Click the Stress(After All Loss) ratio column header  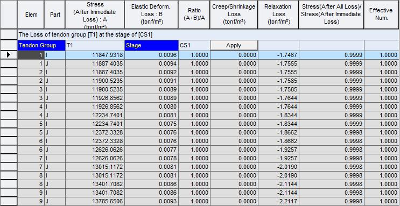(x=331, y=15)
